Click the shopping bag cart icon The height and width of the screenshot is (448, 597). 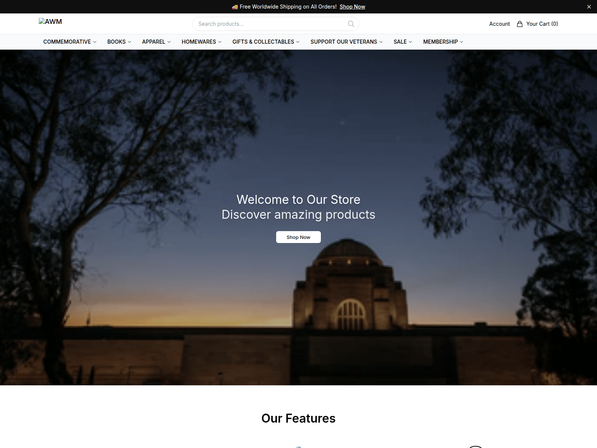pos(519,24)
